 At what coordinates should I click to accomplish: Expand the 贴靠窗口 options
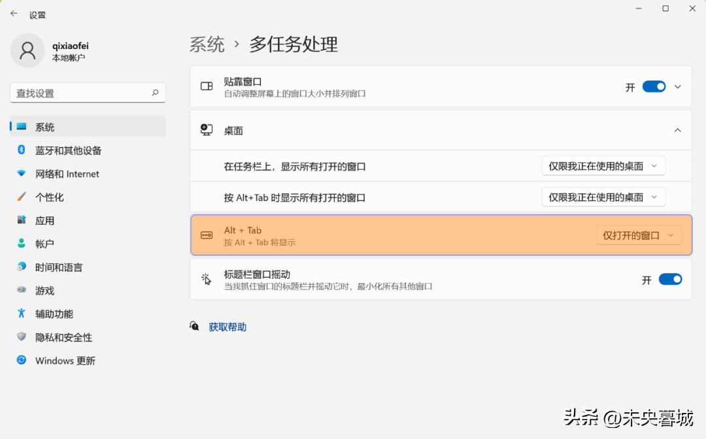[x=677, y=86]
